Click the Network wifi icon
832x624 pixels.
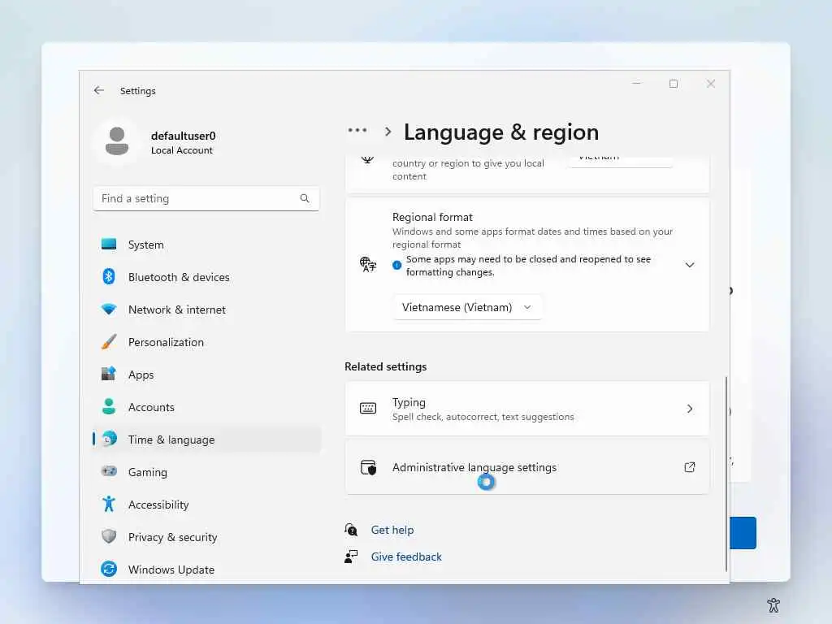pos(109,310)
